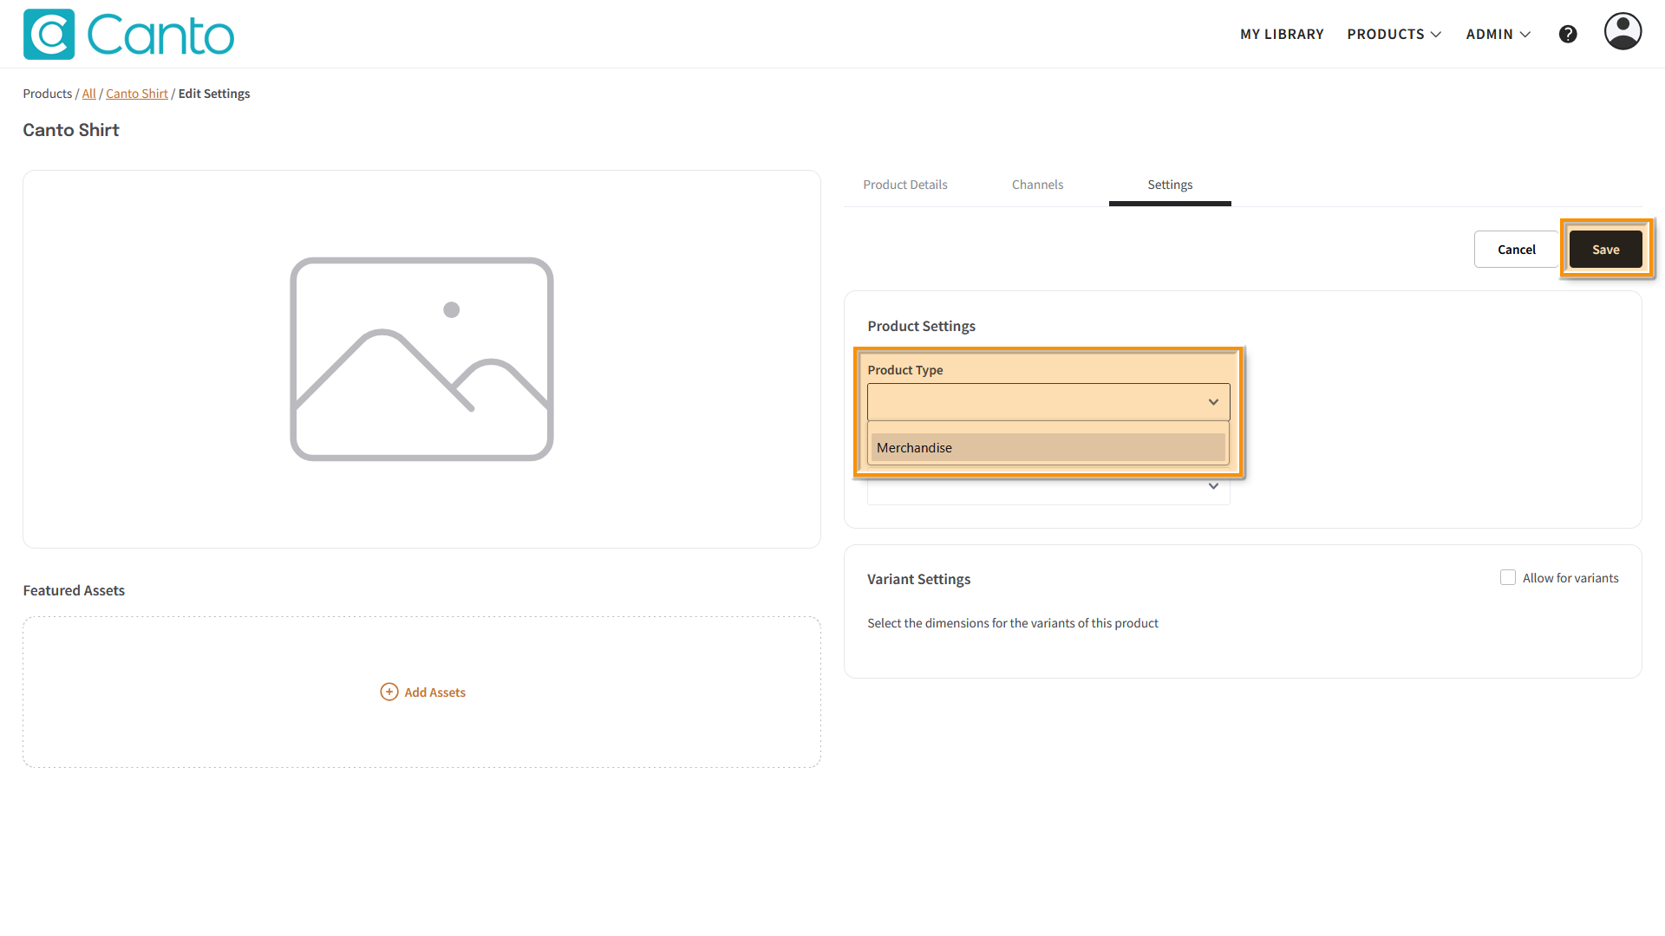Click the Variant Settings heading
This screenshot has width=1665, height=936.
(x=918, y=579)
